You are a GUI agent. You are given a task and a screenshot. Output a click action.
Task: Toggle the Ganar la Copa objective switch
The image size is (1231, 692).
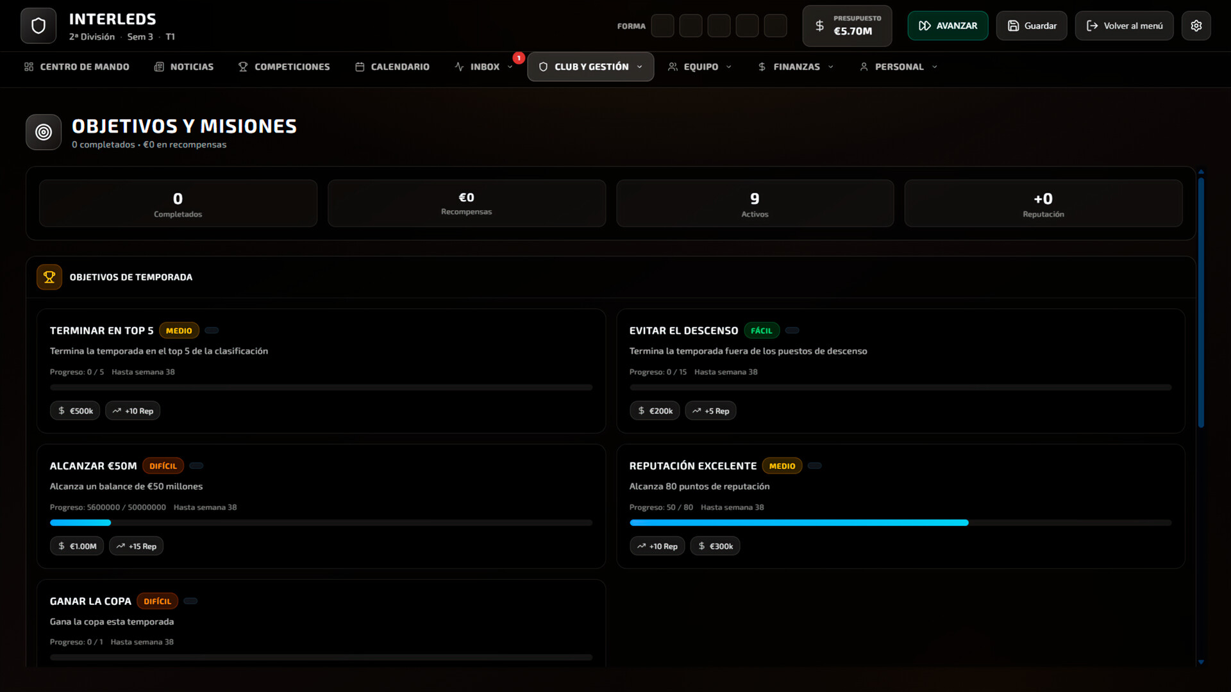[x=190, y=600]
